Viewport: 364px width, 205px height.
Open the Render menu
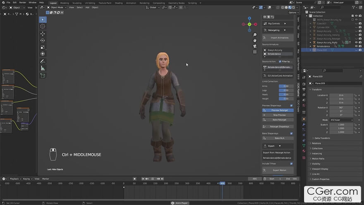22,2
